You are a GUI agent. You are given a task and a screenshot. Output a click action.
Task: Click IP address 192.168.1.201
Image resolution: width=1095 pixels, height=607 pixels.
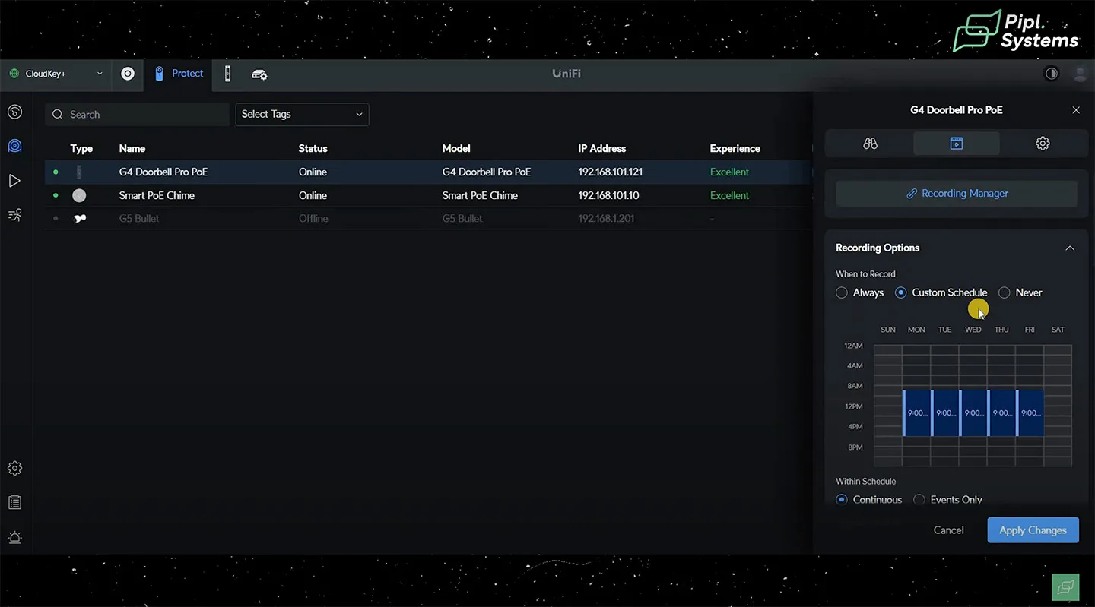[606, 219]
